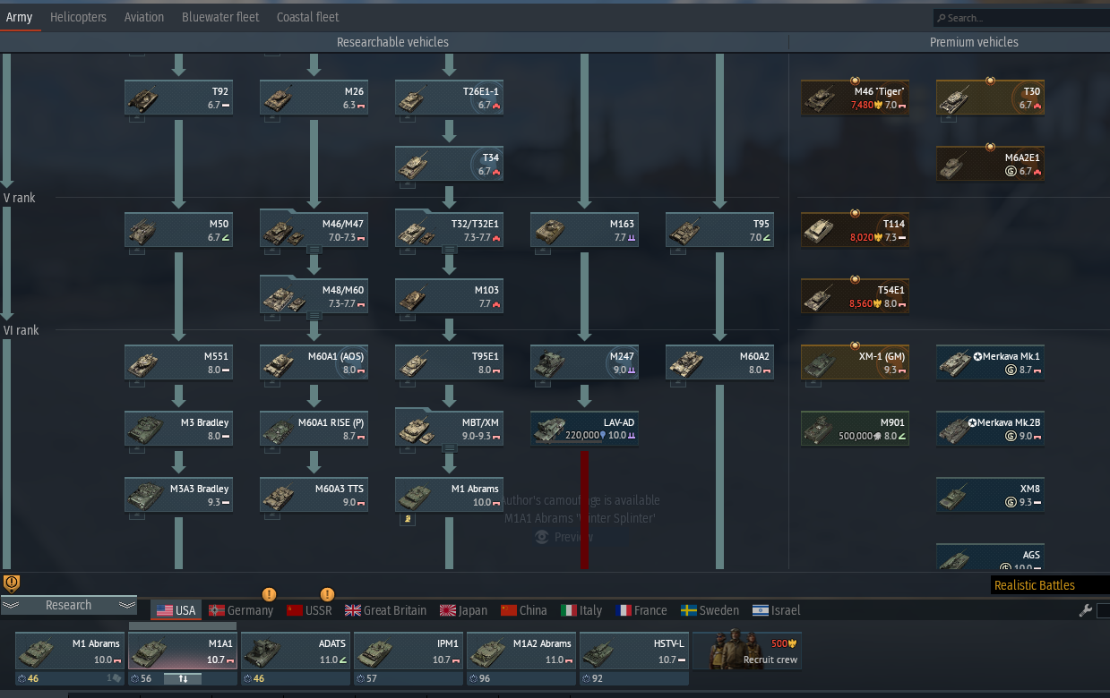Image resolution: width=1110 pixels, height=698 pixels.
Task: Select the T92 light tank card
Action: point(178,98)
